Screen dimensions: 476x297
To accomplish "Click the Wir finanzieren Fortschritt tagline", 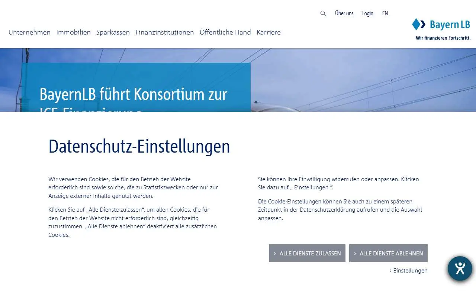I will (443, 38).
